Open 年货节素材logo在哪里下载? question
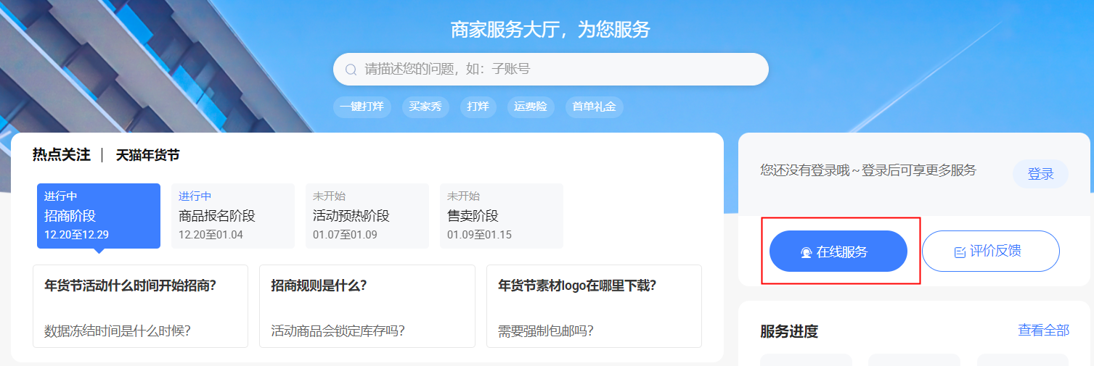Image resolution: width=1094 pixels, height=366 pixels. [x=577, y=286]
